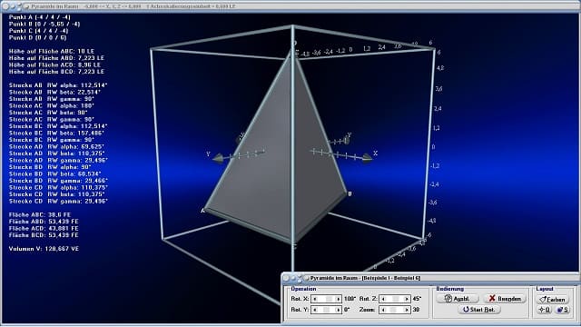The width and height of the screenshot is (581, 327).
Task: Click the 'Strecke AD RW alpha: 69,625°' line
Action: pyautogui.click(x=56, y=146)
